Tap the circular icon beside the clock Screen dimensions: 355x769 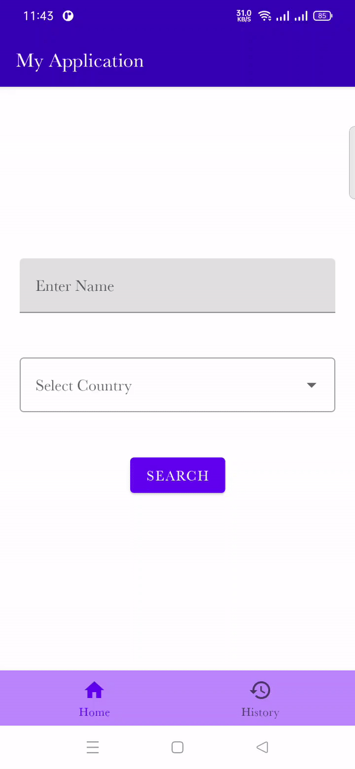pos(68,16)
